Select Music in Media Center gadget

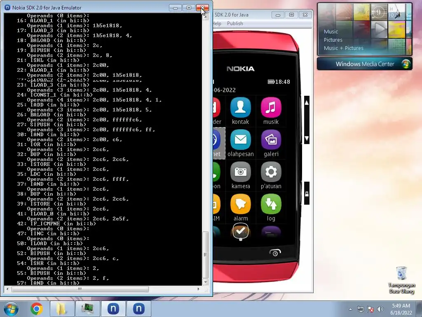click(x=331, y=31)
